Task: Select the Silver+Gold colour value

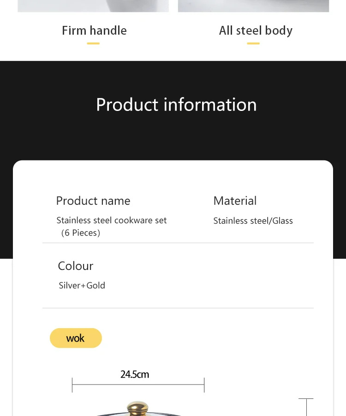Action: click(x=82, y=286)
